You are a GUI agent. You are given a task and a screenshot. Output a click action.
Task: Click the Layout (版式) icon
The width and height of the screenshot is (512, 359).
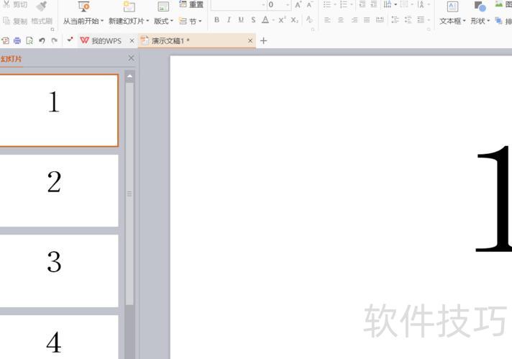[x=163, y=6]
